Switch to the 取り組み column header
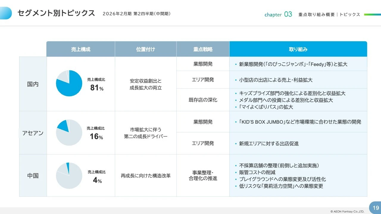 click(x=298, y=49)
